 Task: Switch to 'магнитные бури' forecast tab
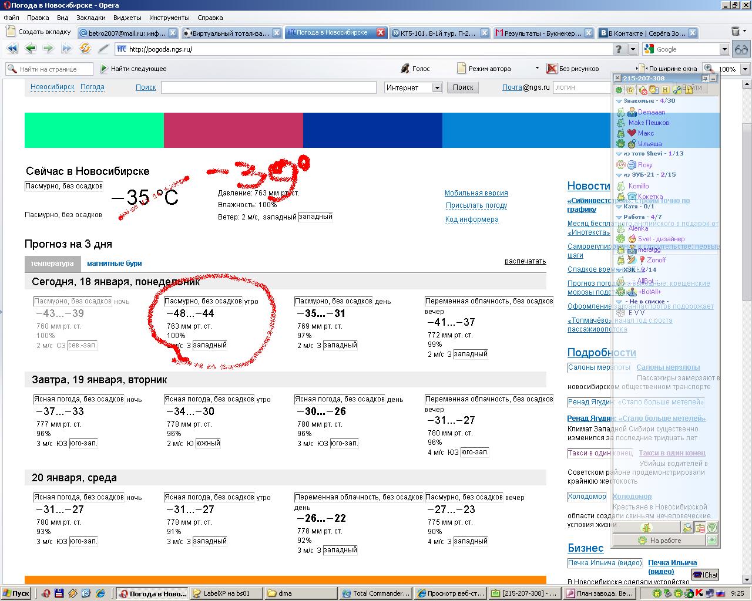115,264
